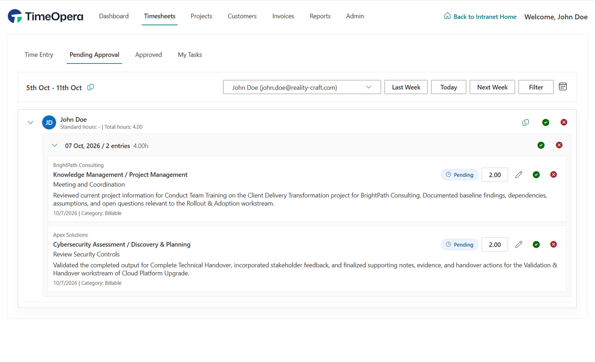The width and height of the screenshot is (595, 362).
Task: Reject the Cybersecurity Assessment entry
Action: pos(554,244)
